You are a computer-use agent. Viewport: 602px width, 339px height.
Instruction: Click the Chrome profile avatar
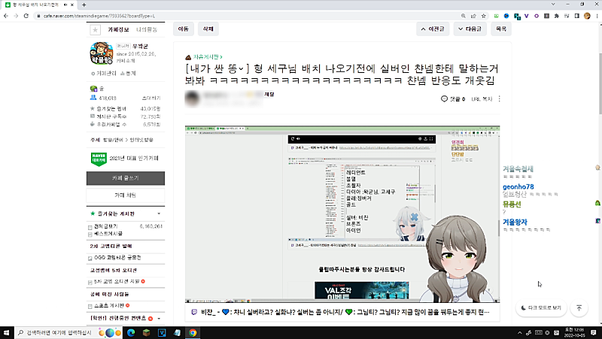point(587,16)
